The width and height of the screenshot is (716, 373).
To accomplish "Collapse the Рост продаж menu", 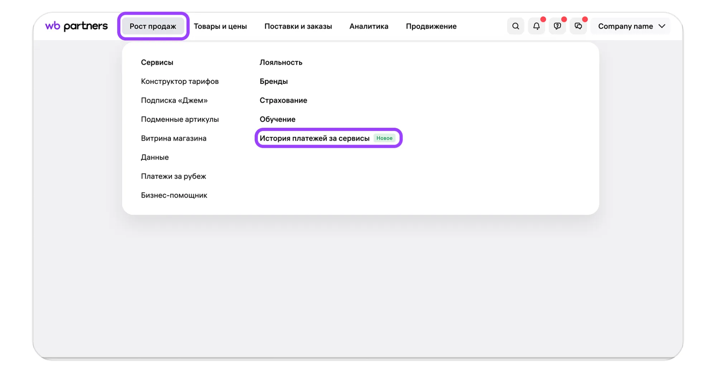I will tap(153, 26).
